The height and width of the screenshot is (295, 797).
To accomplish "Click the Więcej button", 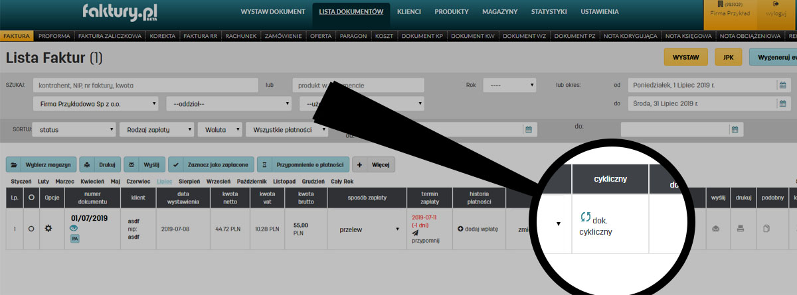I will 373,164.
